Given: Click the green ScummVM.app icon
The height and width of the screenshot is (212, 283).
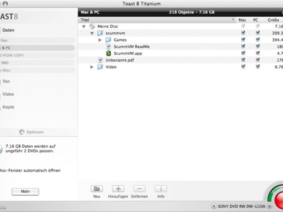Looking at the screenshot, I should click(x=108, y=53).
